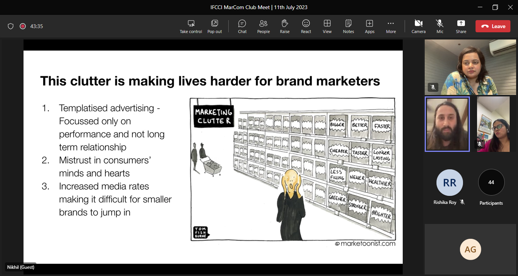518x276 pixels.
Task: Select the Rishika Roy participant avatar
Action: coord(449,183)
